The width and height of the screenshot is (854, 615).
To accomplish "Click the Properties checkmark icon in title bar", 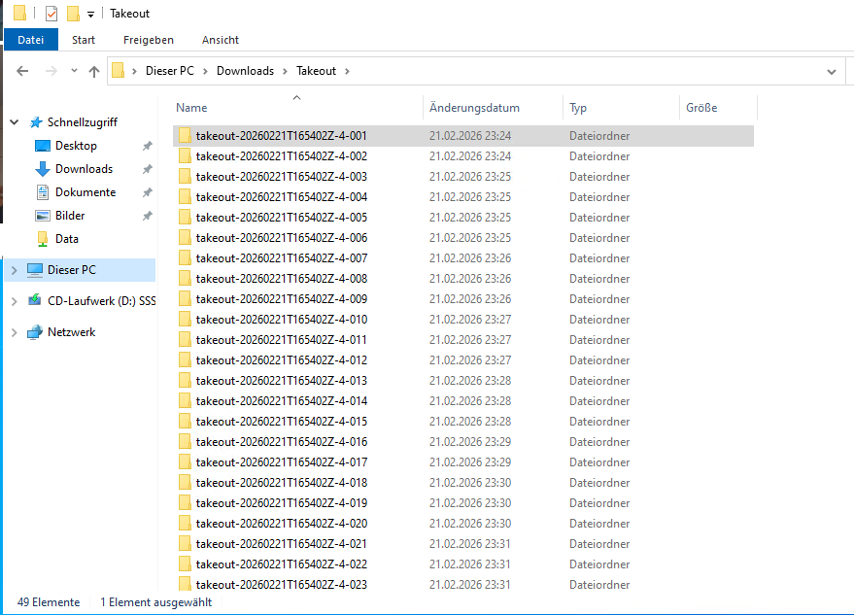I will click(x=51, y=13).
